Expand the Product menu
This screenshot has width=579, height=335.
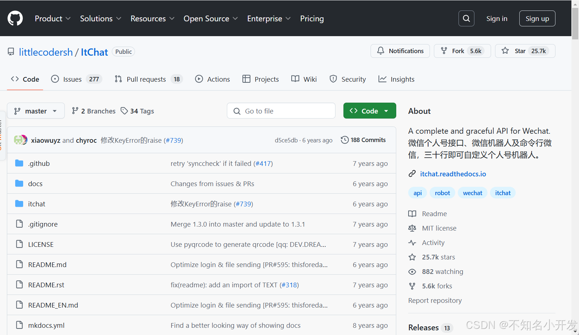coord(52,18)
